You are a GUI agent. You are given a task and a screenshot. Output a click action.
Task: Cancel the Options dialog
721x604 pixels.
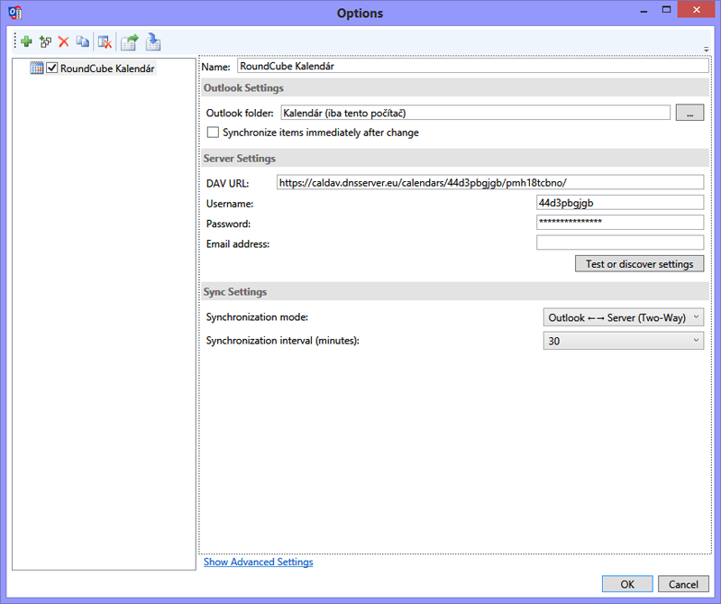click(x=683, y=584)
